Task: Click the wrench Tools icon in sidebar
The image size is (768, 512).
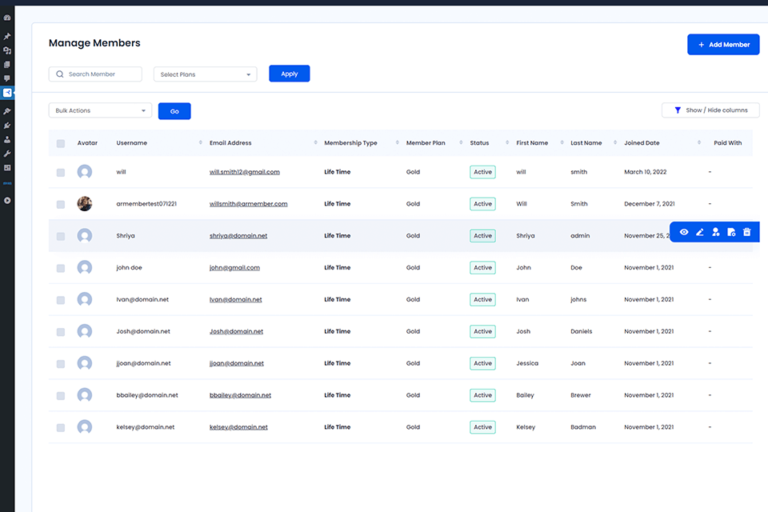Action: click(7, 153)
